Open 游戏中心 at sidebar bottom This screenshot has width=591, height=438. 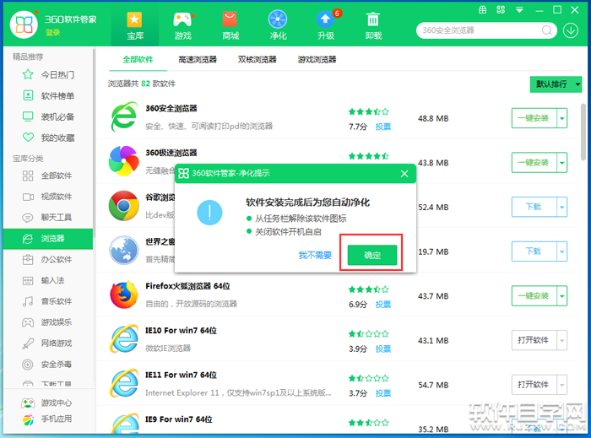pyautogui.click(x=47, y=403)
